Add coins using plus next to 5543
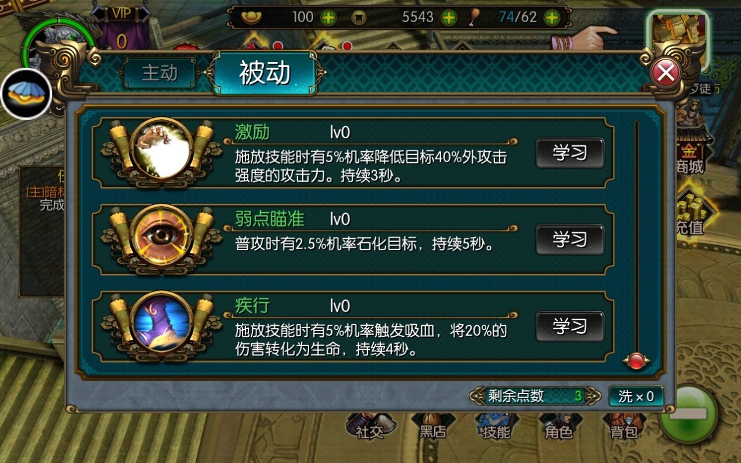741x463 pixels. 449,17
